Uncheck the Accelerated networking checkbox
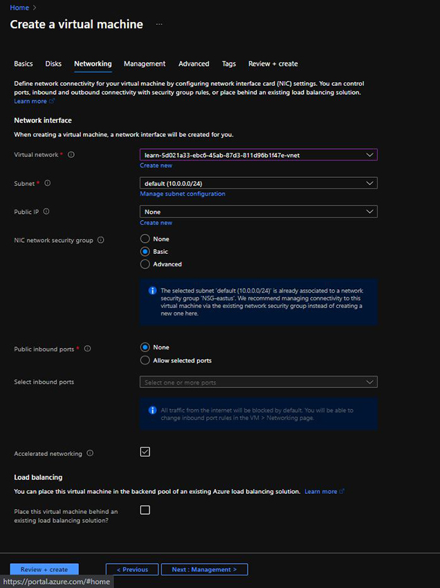 (145, 452)
